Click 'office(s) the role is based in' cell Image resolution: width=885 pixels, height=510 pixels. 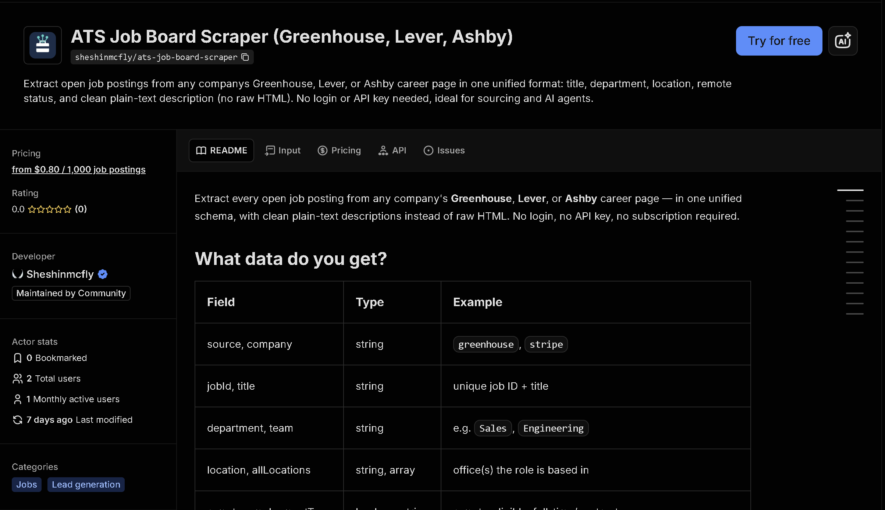point(596,470)
